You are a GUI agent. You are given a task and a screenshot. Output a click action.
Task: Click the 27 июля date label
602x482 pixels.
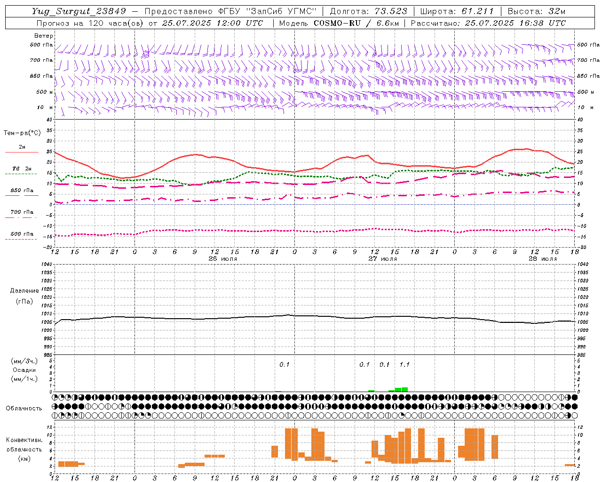click(382, 259)
